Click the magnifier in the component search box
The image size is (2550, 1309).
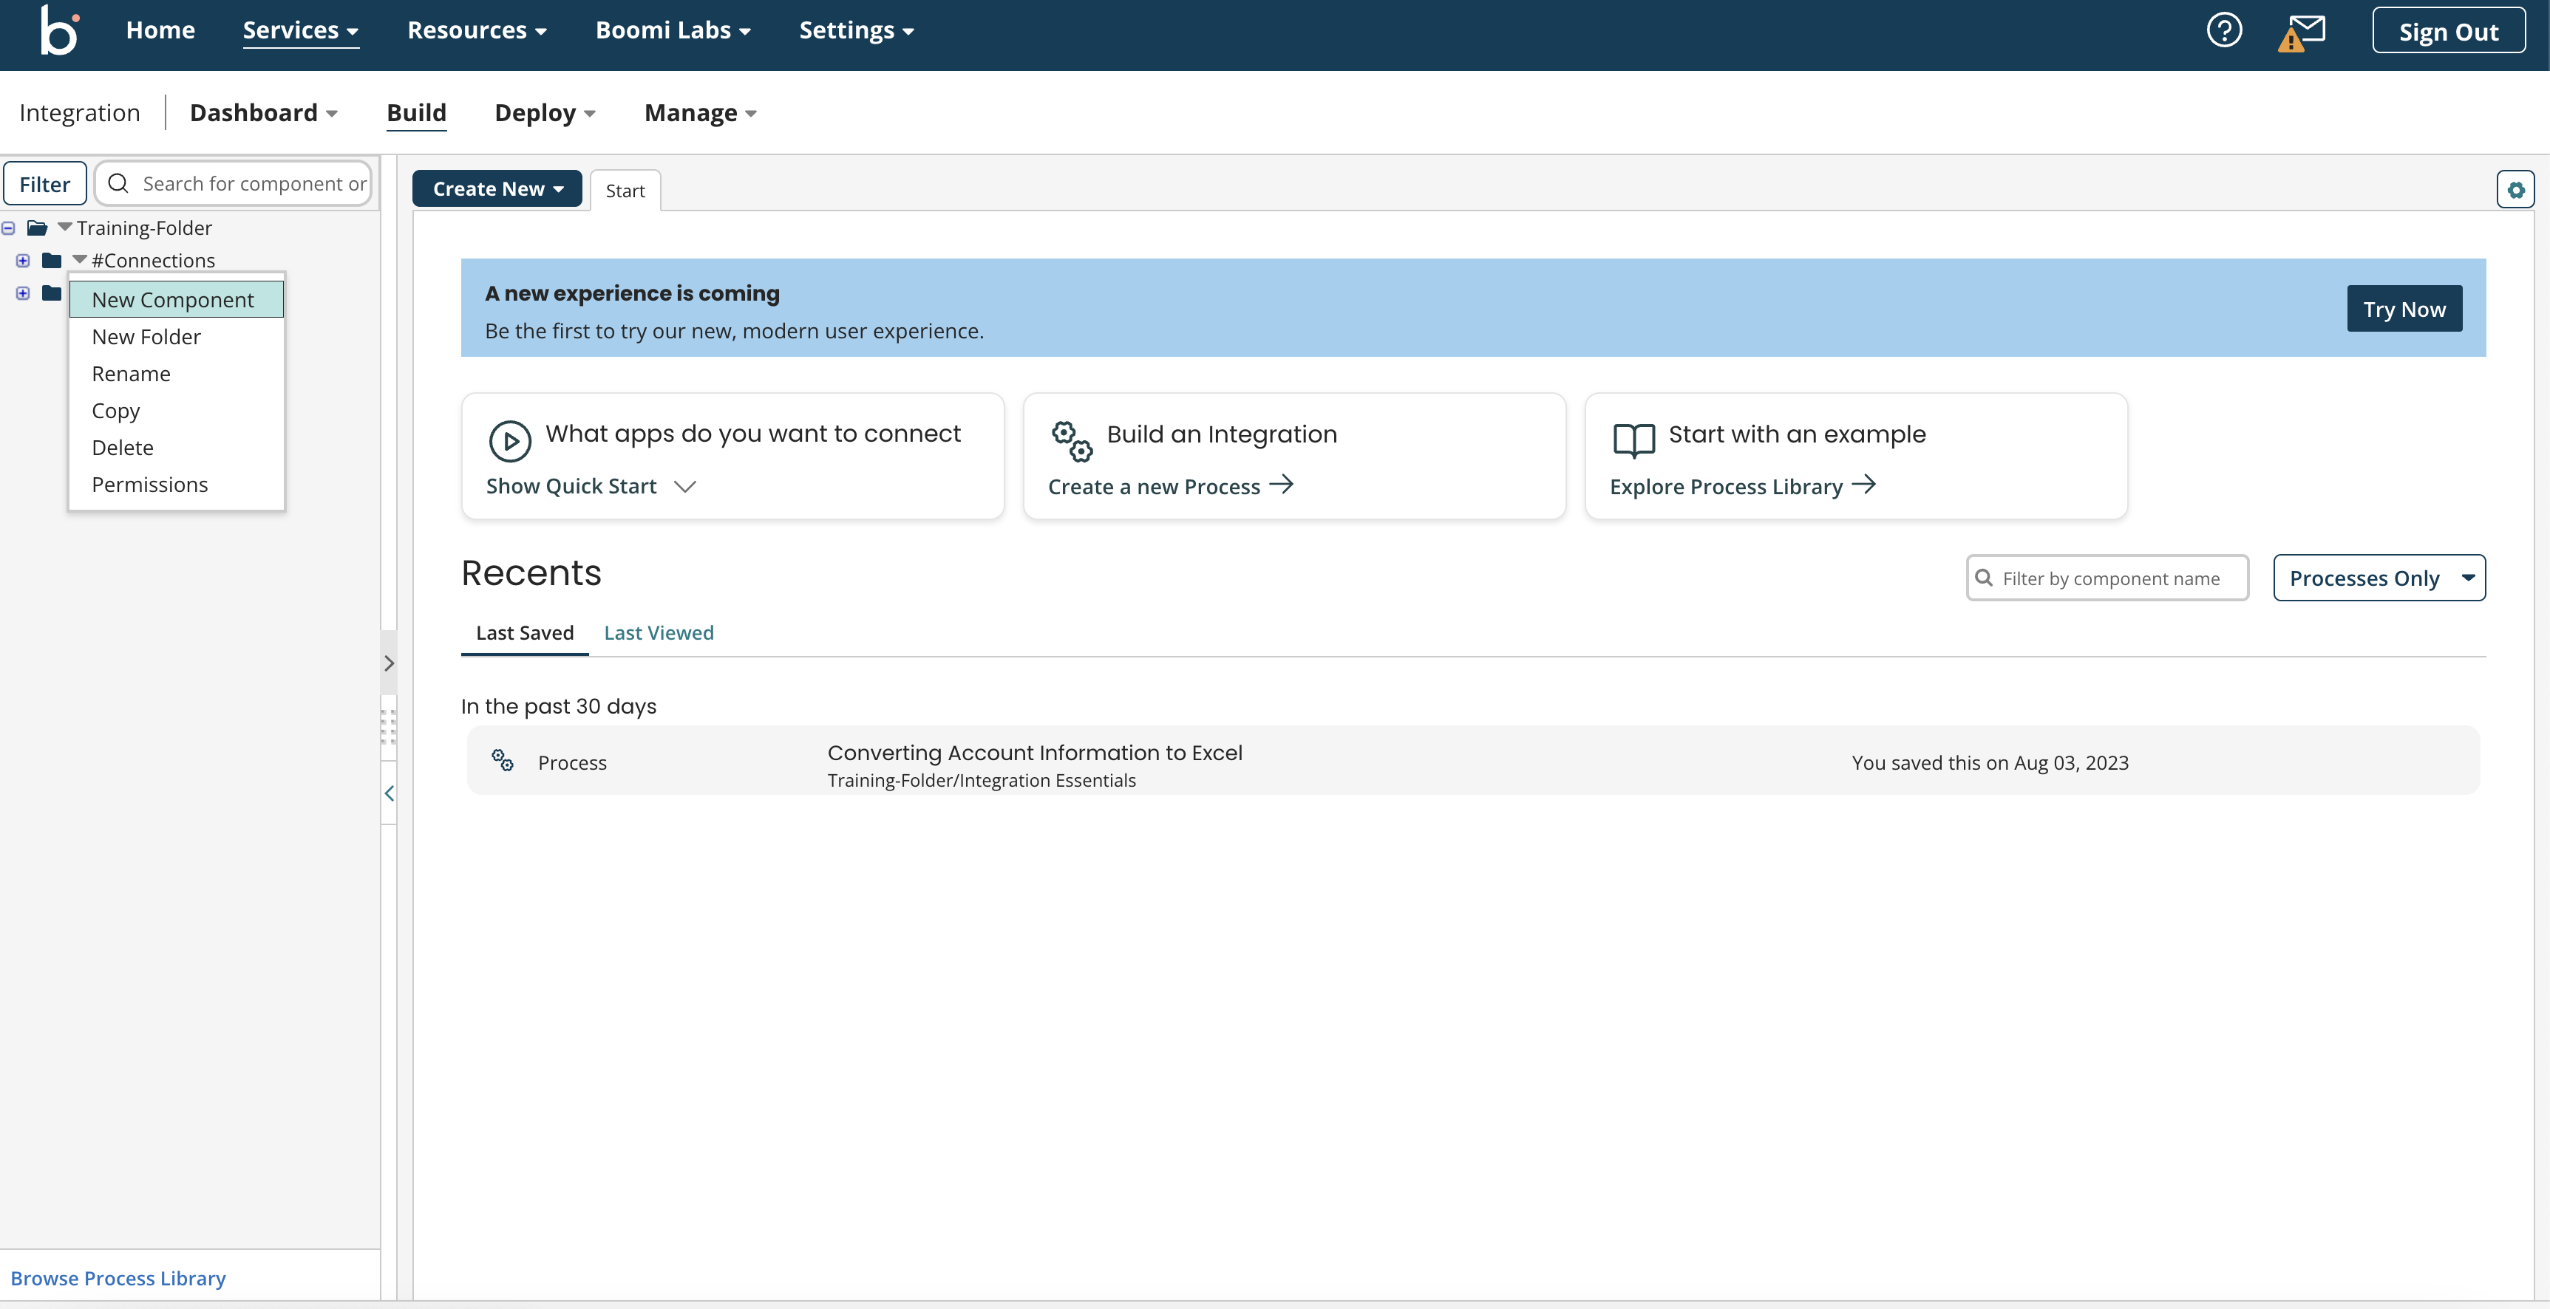coord(118,183)
